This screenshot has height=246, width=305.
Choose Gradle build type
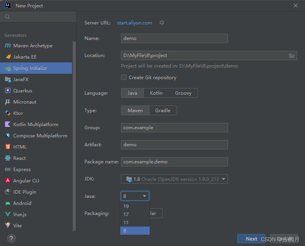click(x=163, y=111)
